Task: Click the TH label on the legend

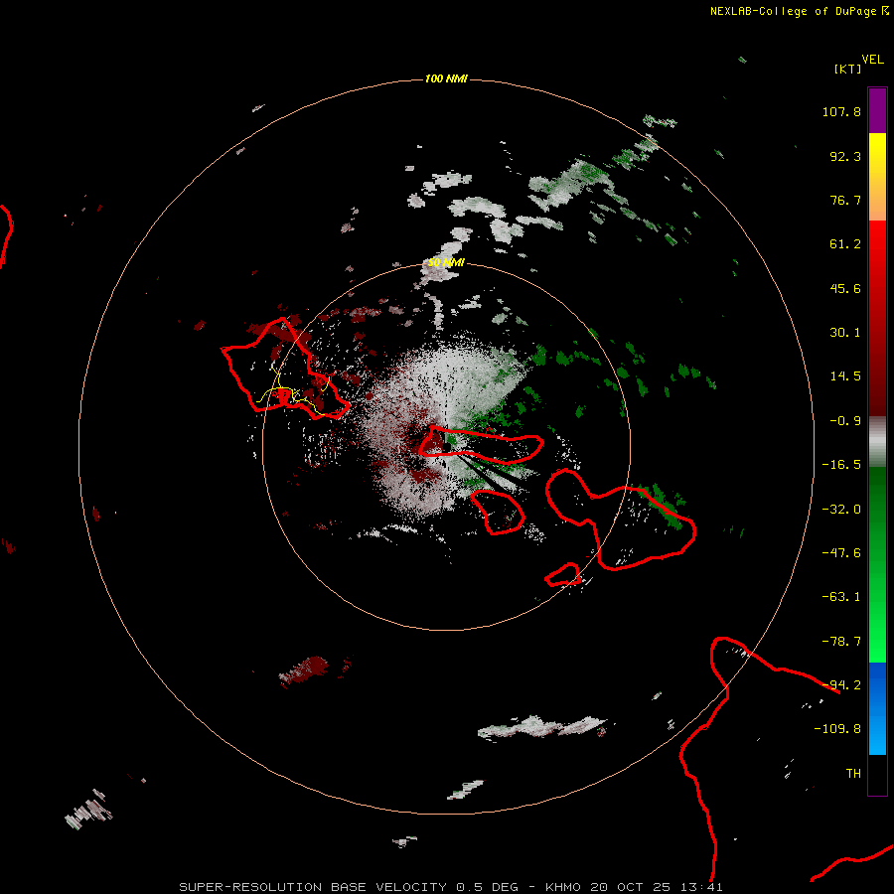Action: coord(853,773)
